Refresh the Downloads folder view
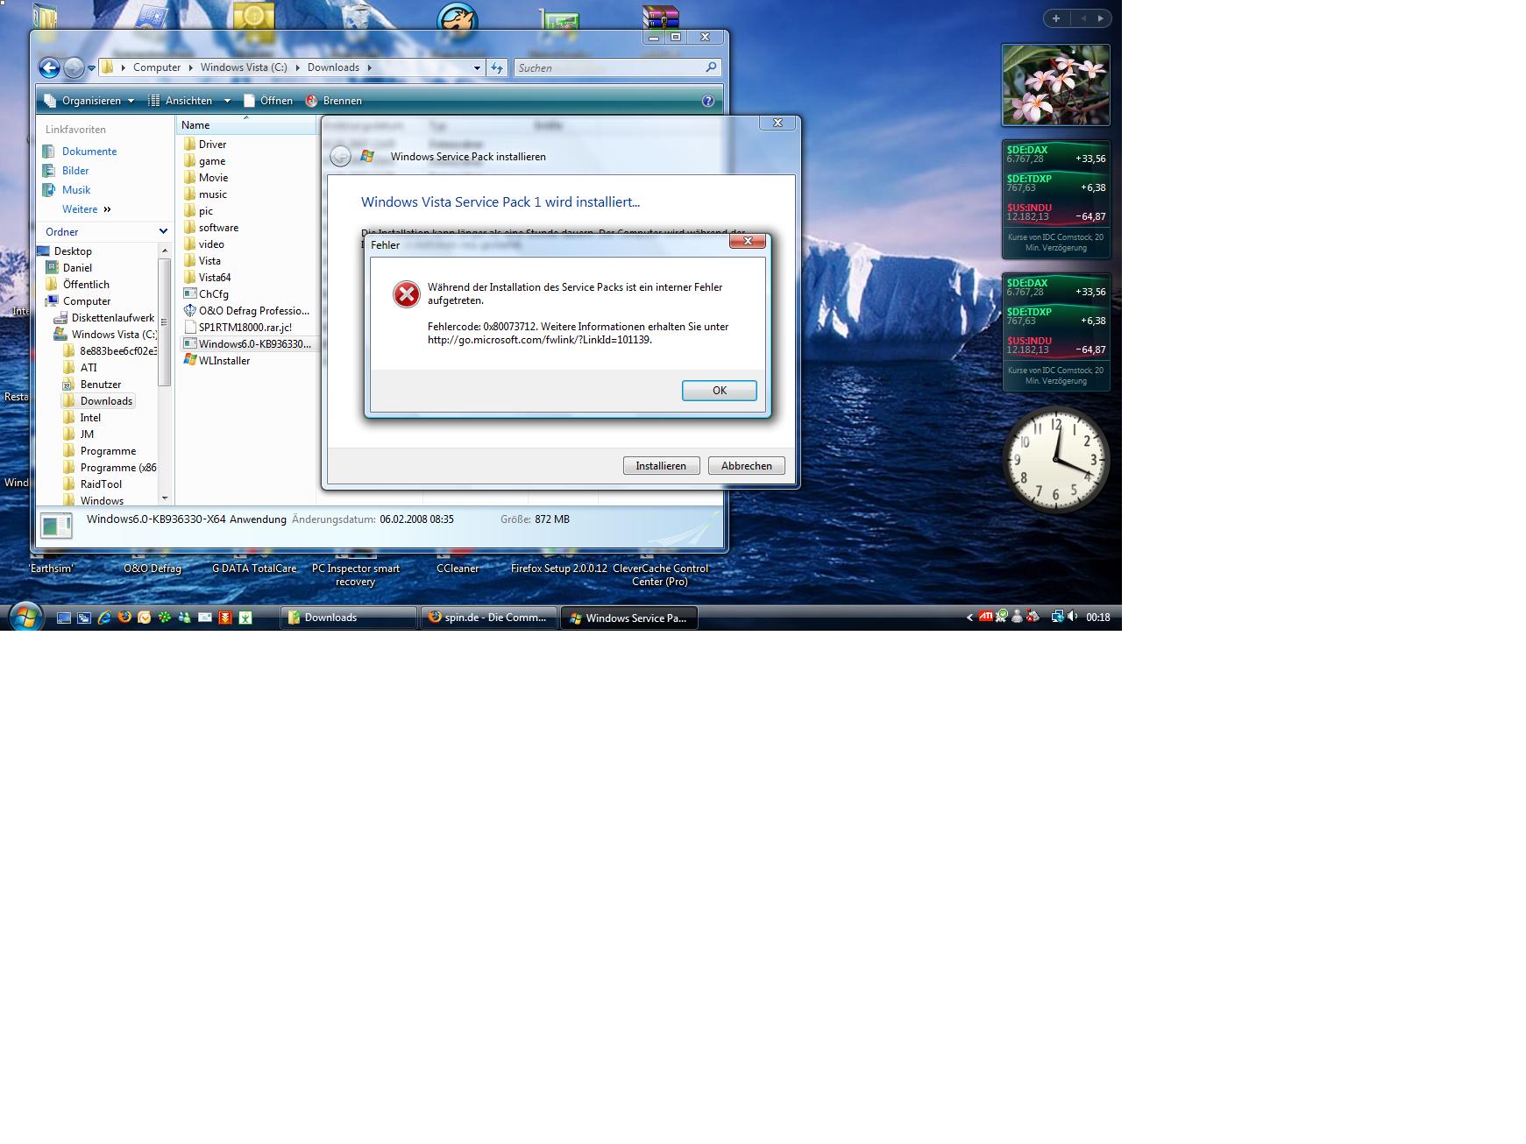1526x1144 pixels. [497, 68]
